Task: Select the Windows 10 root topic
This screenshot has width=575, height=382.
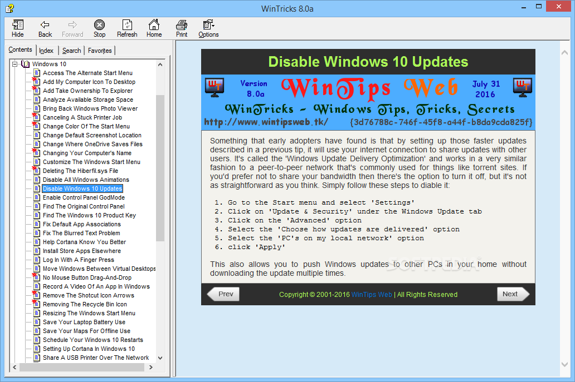Action: [x=49, y=64]
